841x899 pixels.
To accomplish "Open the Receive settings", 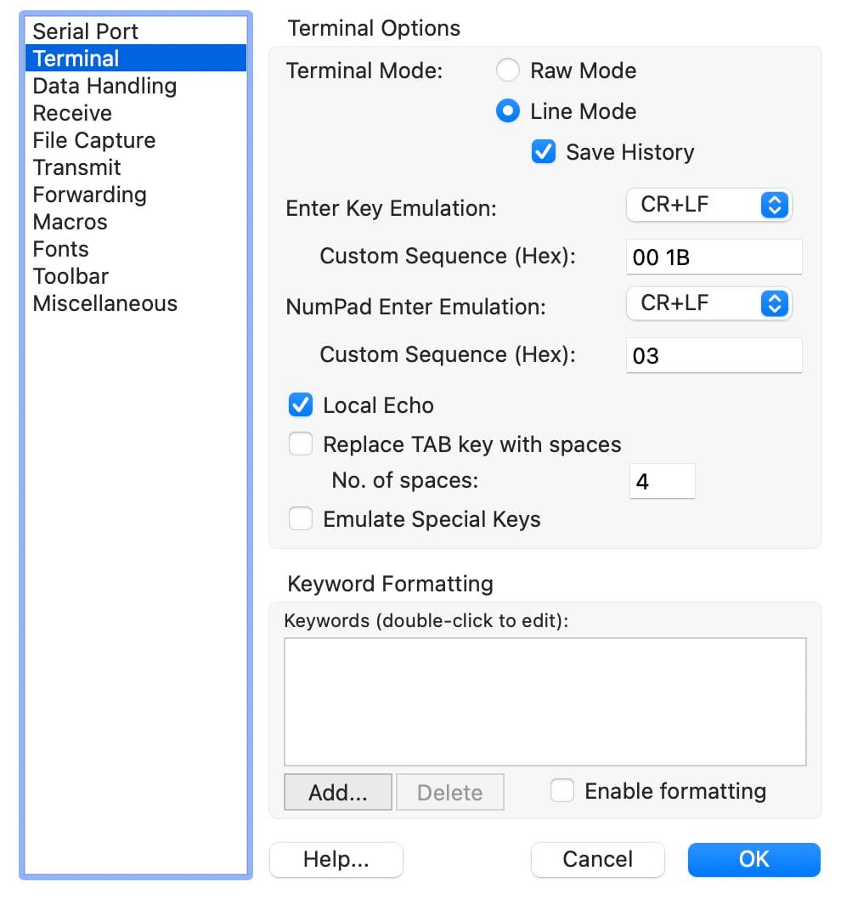I will (136, 113).
